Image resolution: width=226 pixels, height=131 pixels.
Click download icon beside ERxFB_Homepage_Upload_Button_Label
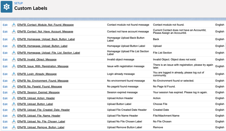point(14,46)
